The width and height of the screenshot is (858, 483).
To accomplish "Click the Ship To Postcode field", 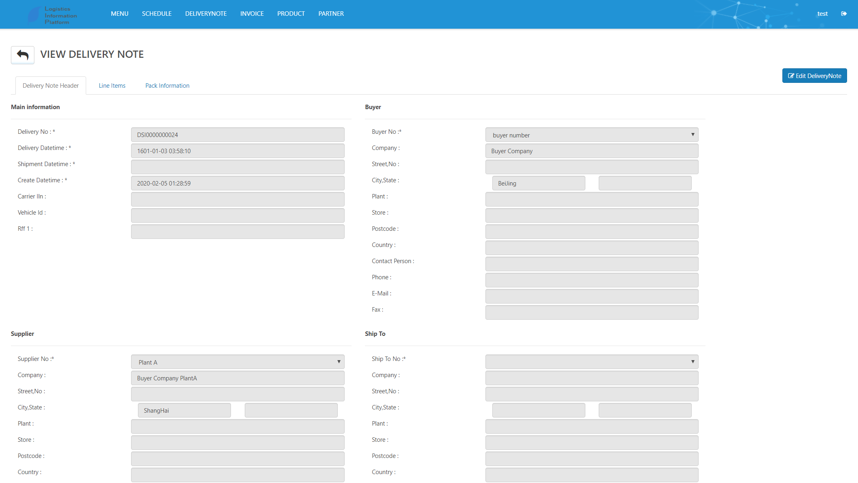I will coord(592,459).
